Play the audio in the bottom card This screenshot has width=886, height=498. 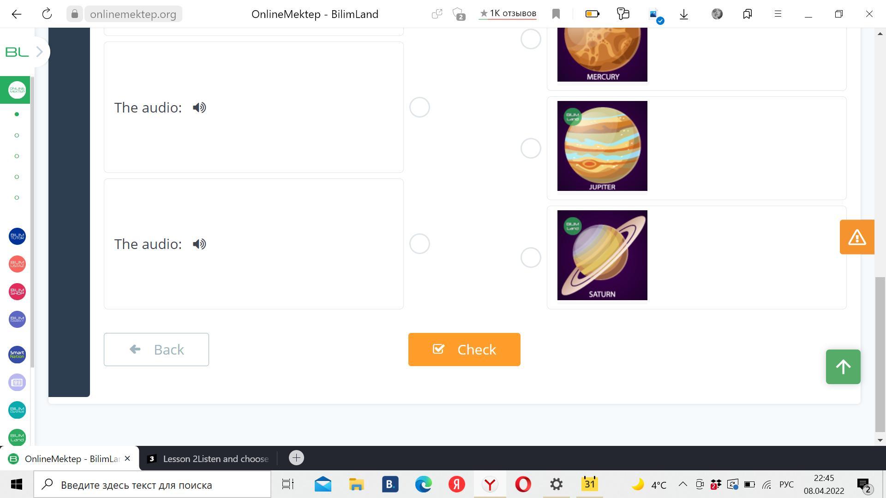click(x=199, y=244)
